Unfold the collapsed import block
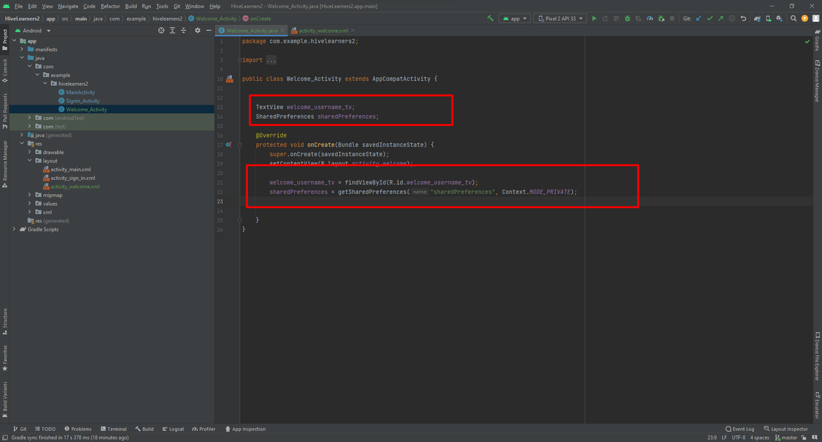 pos(240,60)
